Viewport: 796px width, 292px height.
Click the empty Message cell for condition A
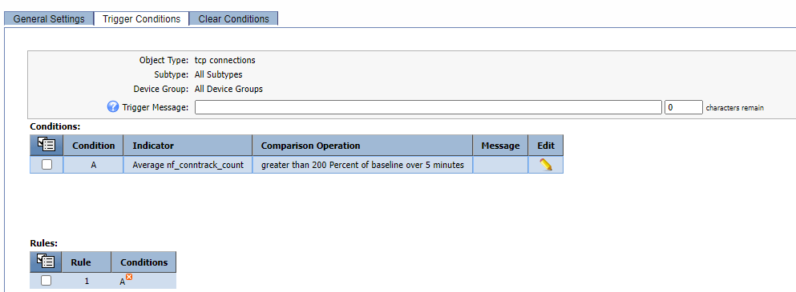point(500,165)
